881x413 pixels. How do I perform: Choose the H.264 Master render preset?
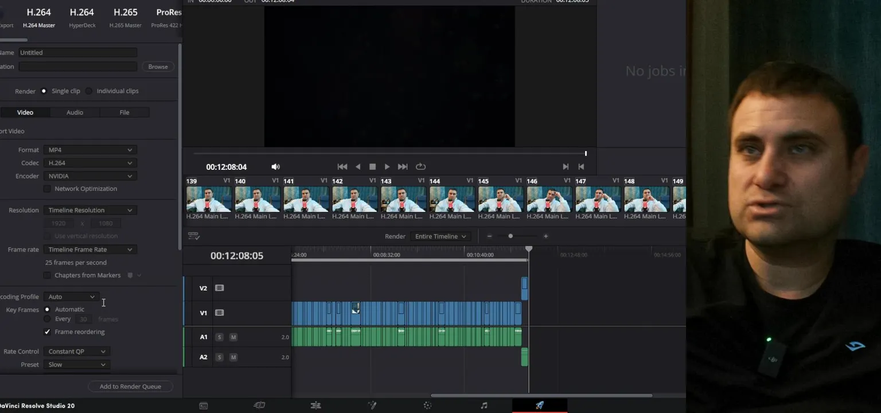(39, 18)
